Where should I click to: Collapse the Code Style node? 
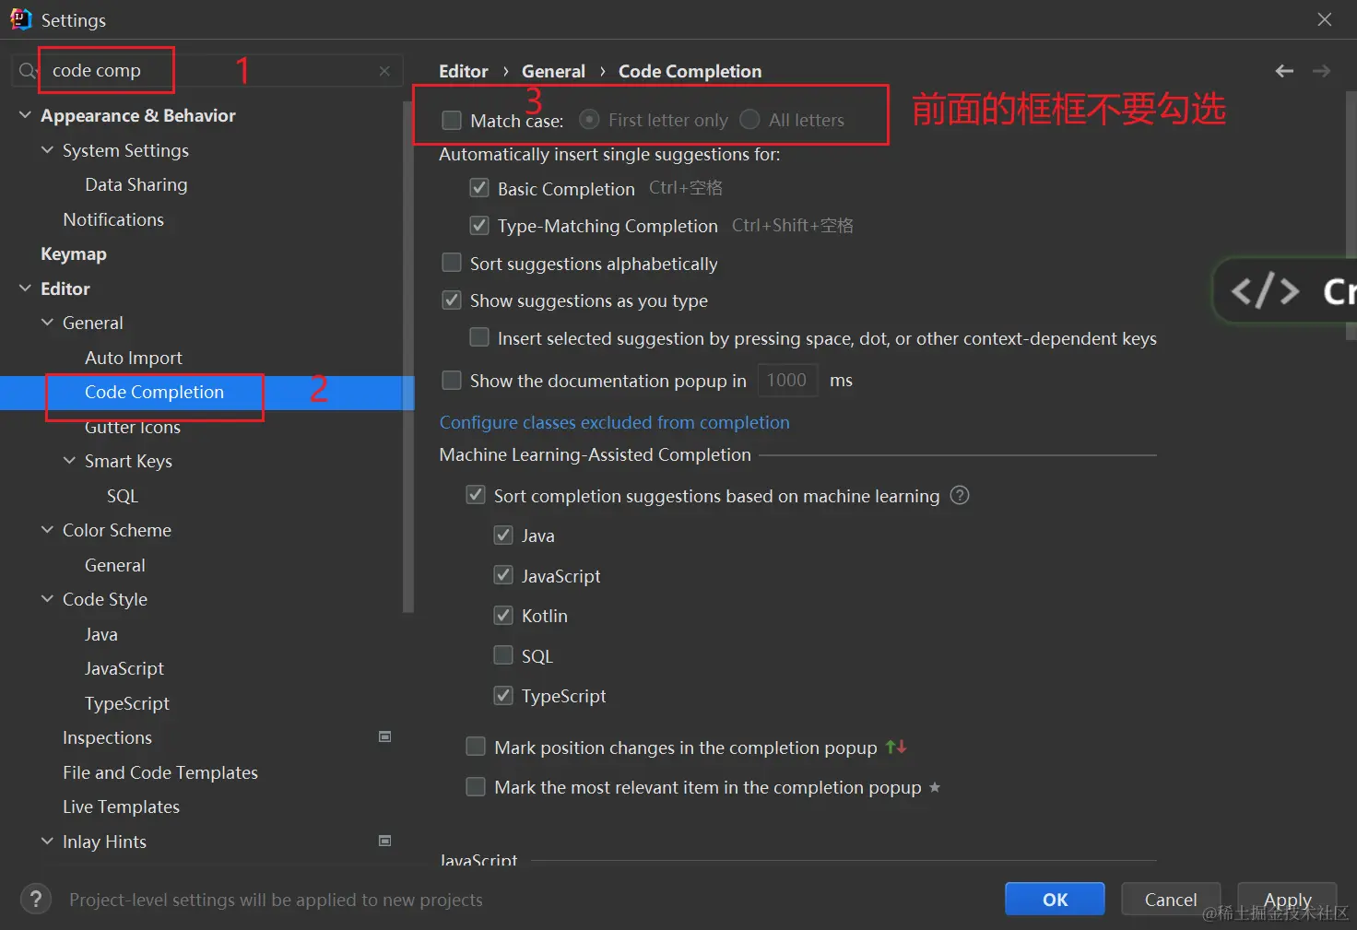click(x=47, y=599)
